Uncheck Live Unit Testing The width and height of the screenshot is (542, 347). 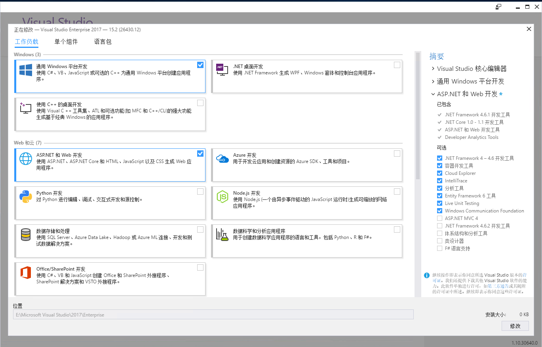tap(439, 203)
